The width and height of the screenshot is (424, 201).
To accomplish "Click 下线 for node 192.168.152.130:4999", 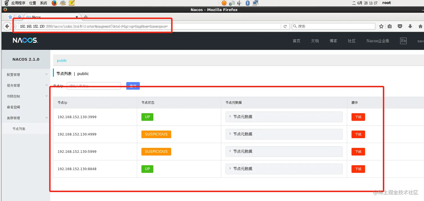I will tap(358, 134).
